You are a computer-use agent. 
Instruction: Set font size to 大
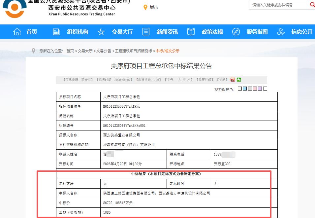point(179,80)
